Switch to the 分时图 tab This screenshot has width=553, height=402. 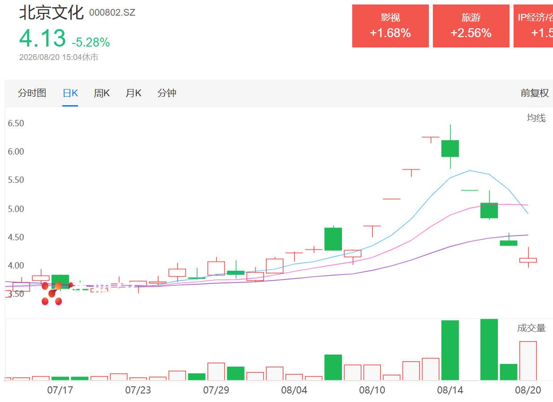point(32,93)
